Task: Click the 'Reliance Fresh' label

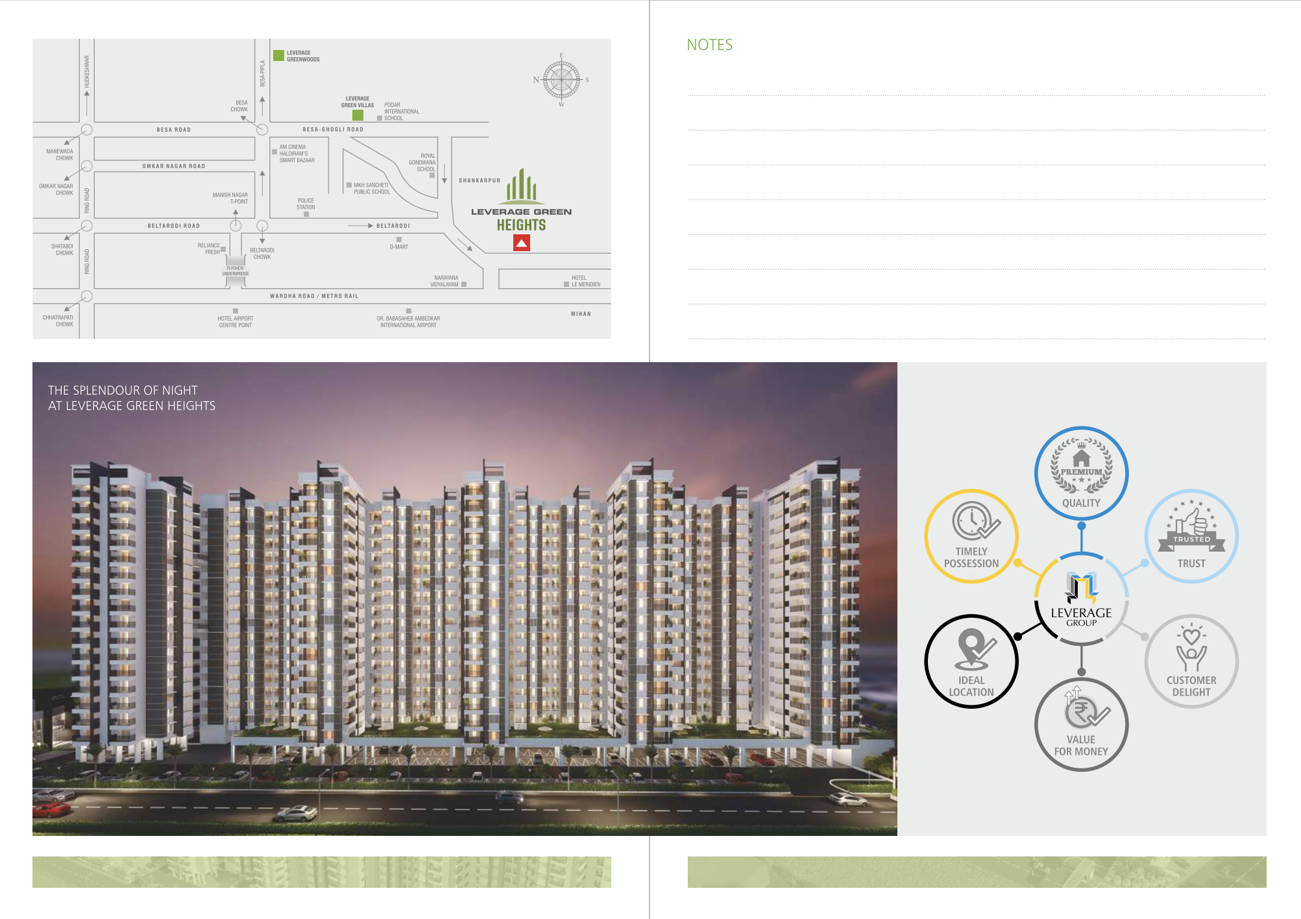Action: point(209,249)
